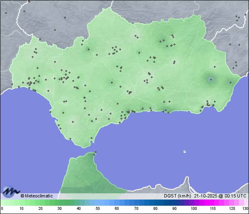This screenshot has width=249, height=214.
Task: Click the light blue 50 km/h legend color
Action: [98, 202]
